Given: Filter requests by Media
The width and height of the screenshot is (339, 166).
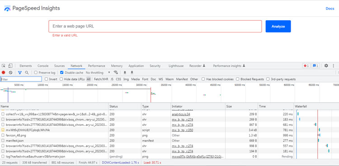Looking at the screenshot, I should click(x=135, y=79).
